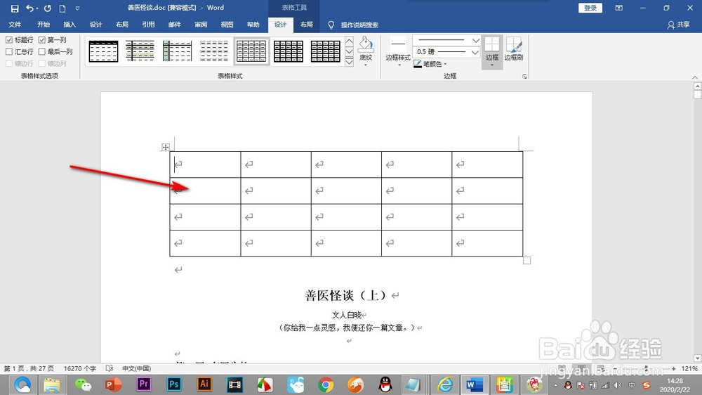Open Premiere Pro from the taskbar
The width and height of the screenshot is (702, 395).
click(x=144, y=384)
